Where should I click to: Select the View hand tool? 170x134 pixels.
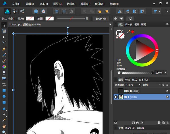tap(4, 126)
